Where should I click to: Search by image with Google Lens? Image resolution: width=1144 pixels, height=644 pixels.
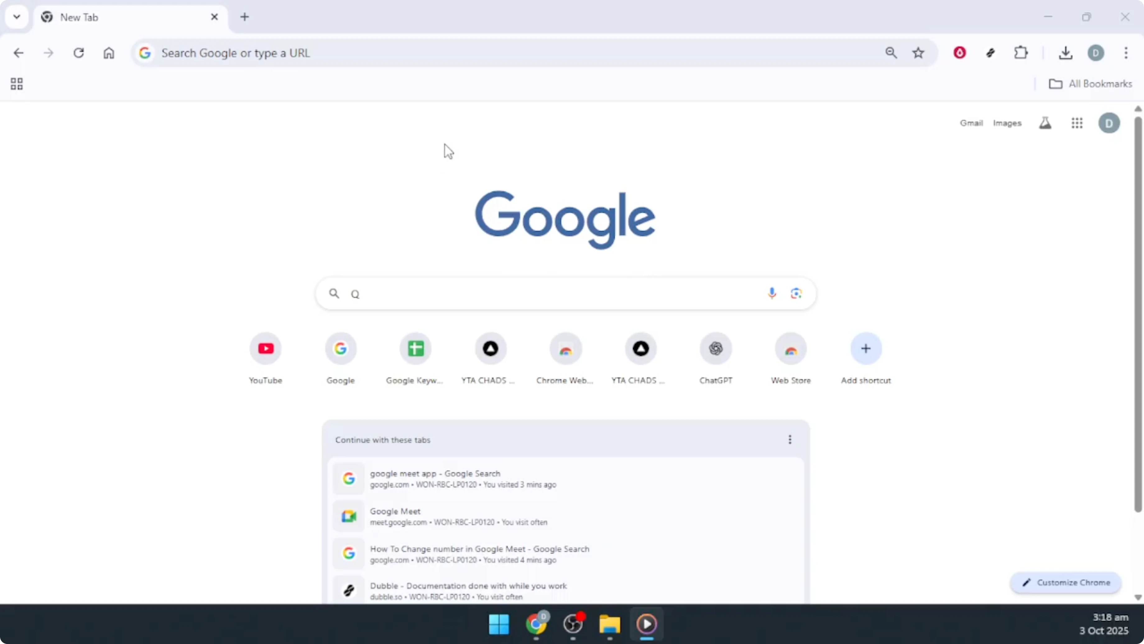tap(796, 293)
